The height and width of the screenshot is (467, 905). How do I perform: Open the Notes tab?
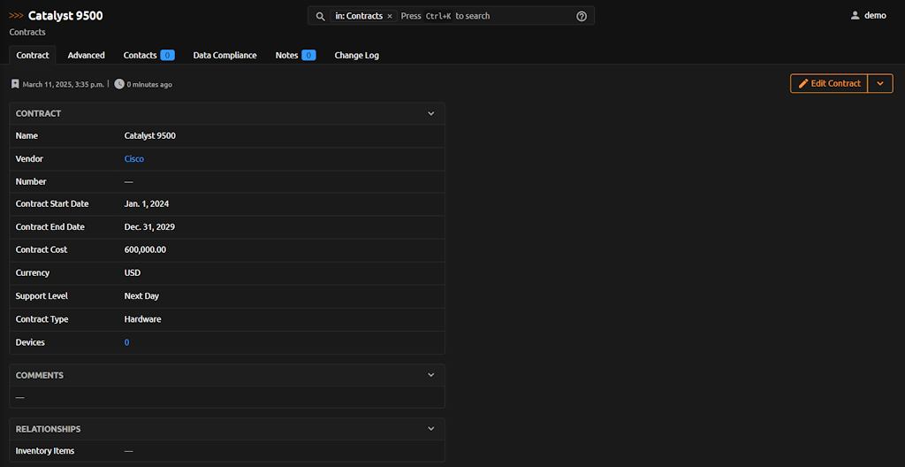click(x=294, y=55)
